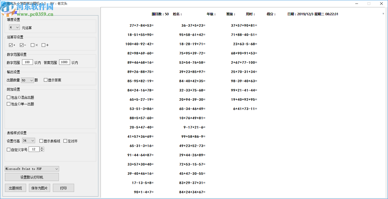
Task: Click the problem 90+1−4+7=
Action: coord(144,192)
